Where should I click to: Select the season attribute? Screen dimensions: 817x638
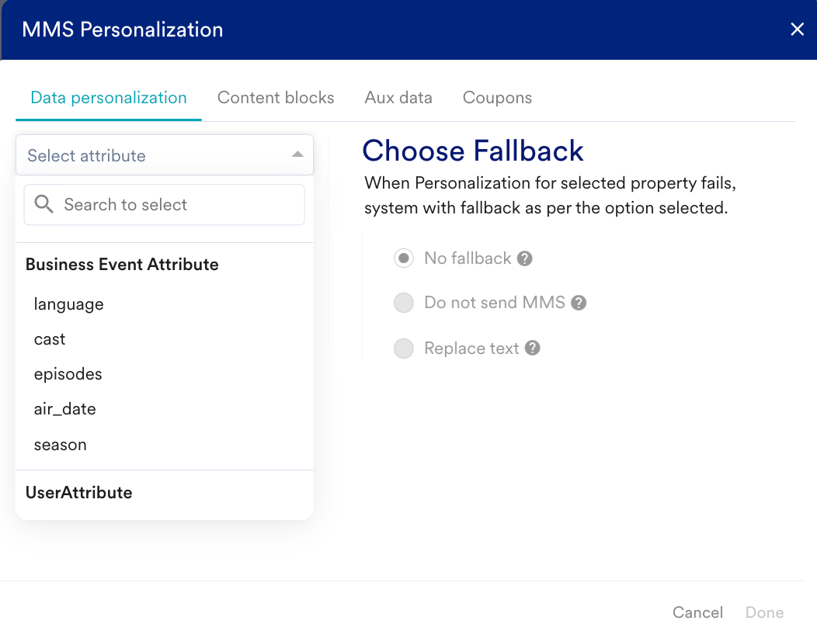point(60,445)
